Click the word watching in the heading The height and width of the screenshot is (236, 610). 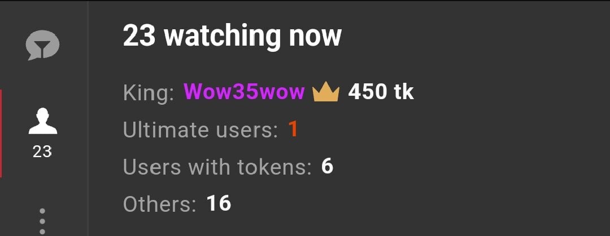tap(222, 37)
